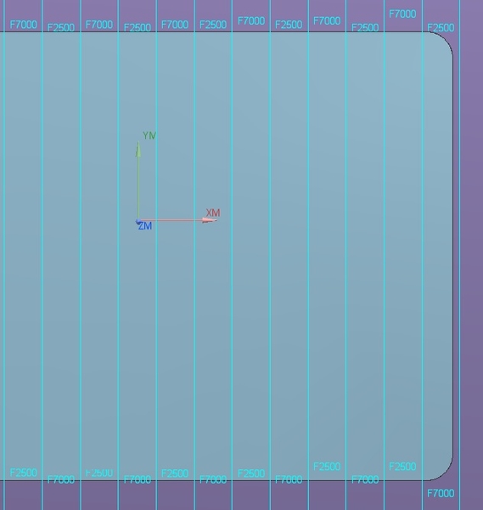Click the rightmost F2500 label in bottom row

pyautogui.click(x=402, y=467)
